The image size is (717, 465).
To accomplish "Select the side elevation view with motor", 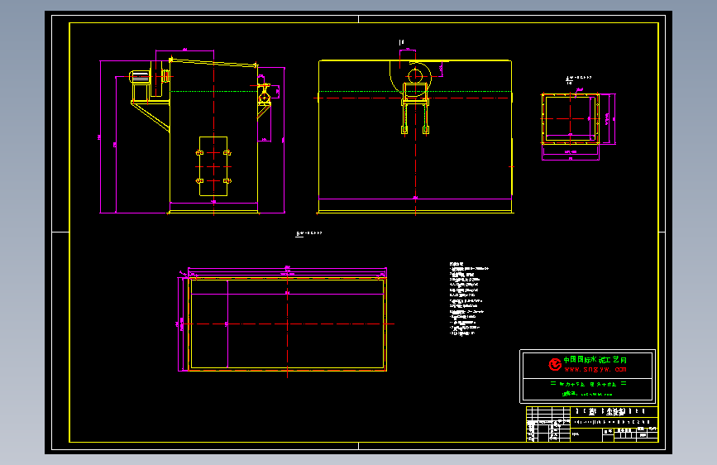I will (x=192, y=132).
